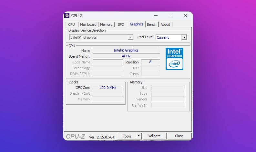Viewport: 256px width, 152px height.
Task: Click the Intel Graphics logo image
Action: 174,59
